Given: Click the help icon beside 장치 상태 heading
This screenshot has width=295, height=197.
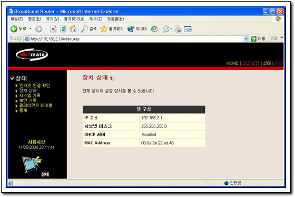Looking at the screenshot, I should click(x=113, y=78).
